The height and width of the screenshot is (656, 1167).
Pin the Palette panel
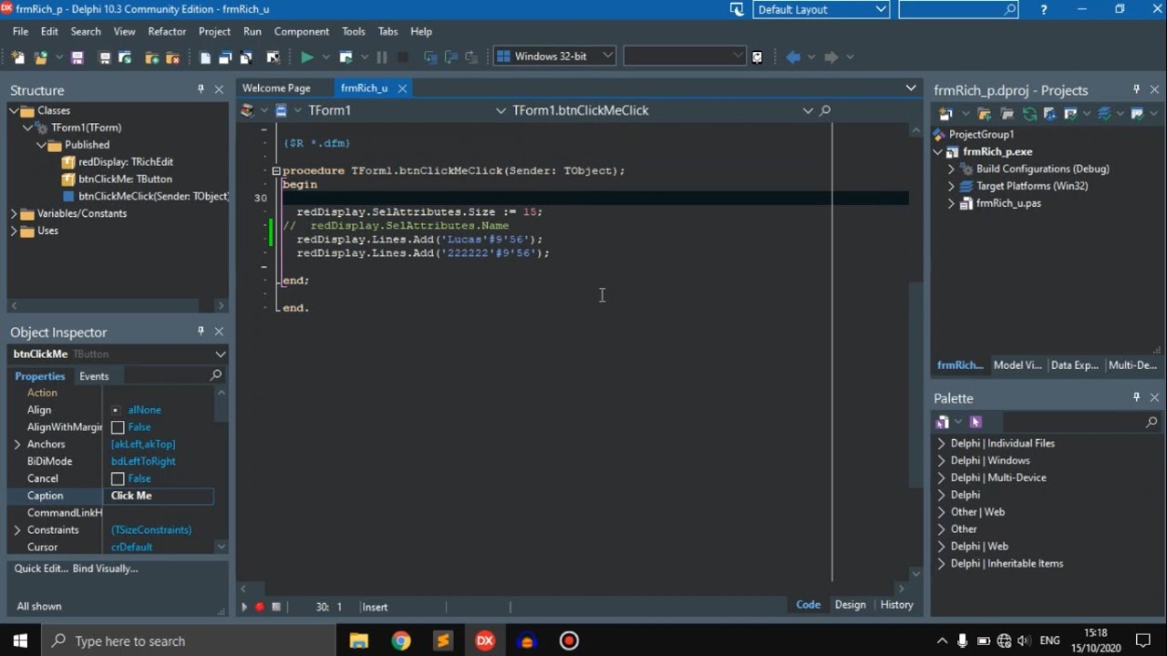tap(1136, 397)
